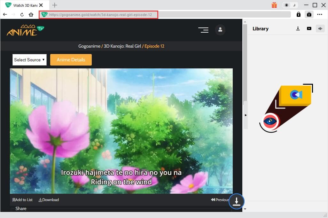
Task: Click the gift box icon
Action: point(274,5)
